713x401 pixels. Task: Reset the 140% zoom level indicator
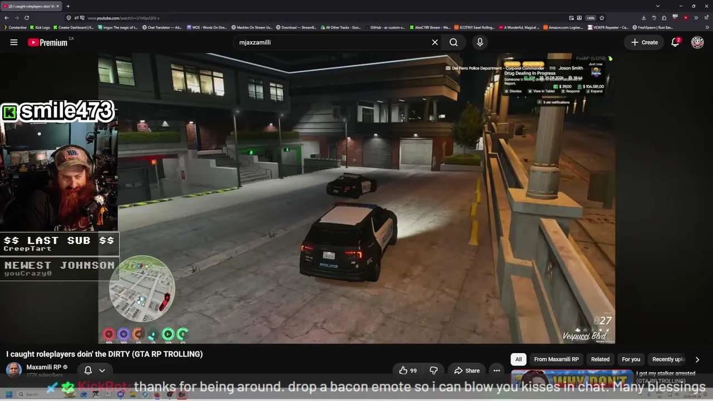coord(590,18)
